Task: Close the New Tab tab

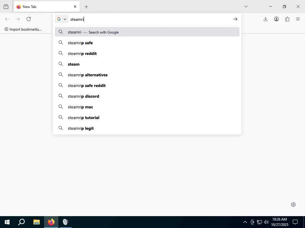Action: 75,7
